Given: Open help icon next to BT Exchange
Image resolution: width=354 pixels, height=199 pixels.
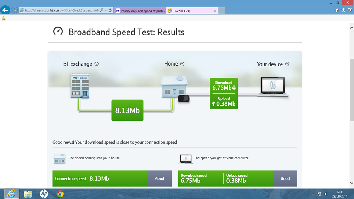Looking at the screenshot, I should 96,64.
